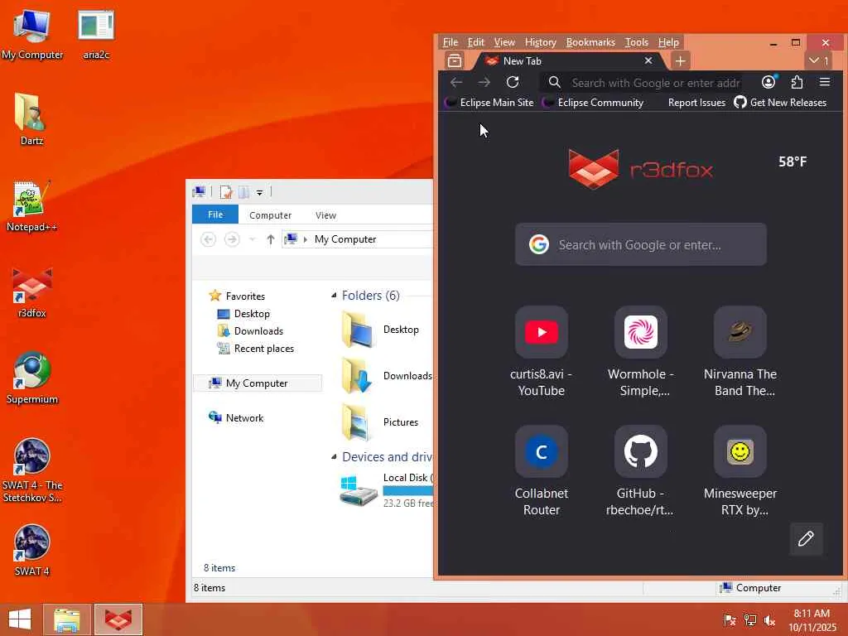The width and height of the screenshot is (848, 636).
Task: Open a new tab with plus button
Action: (680, 61)
